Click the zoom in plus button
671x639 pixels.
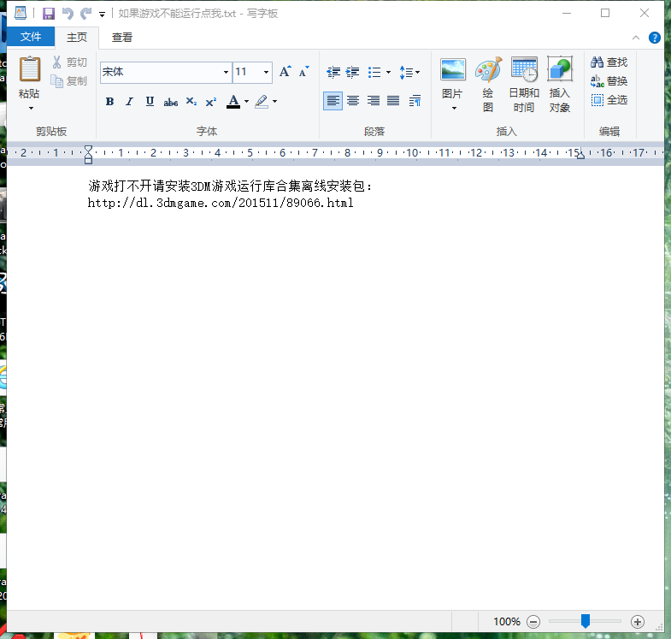coord(638,621)
